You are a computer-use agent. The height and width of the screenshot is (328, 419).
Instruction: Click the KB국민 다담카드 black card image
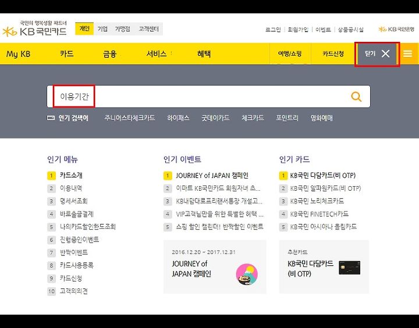(350, 268)
